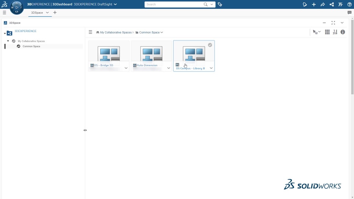This screenshot has height=199, width=354.
Task: Open the 3DEXPERIENCE compass
Action: click(17, 8)
